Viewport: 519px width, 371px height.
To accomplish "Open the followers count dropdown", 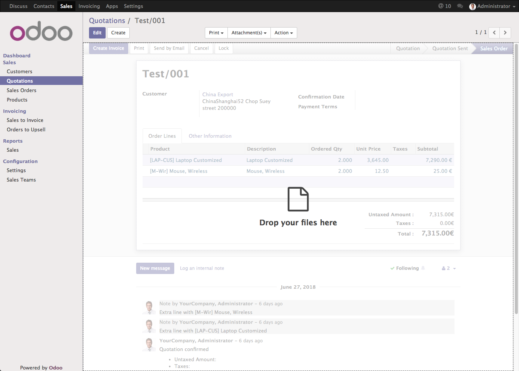I will pyautogui.click(x=448, y=268).
